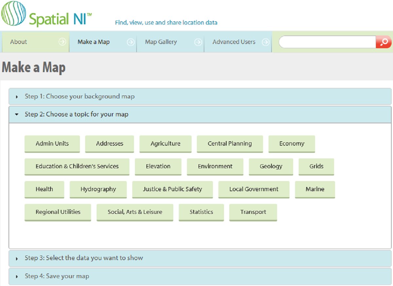Viewport: 393px width, 286px height.
Task: Select the Health topic
Action: 44,190
